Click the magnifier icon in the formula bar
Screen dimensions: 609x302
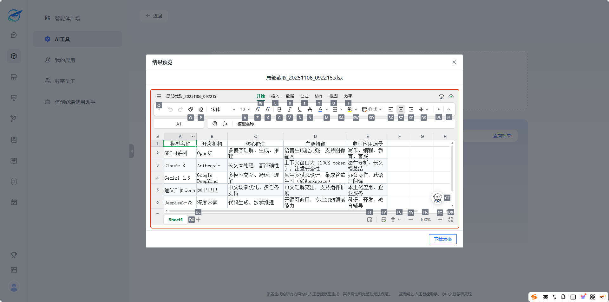(215, 124)
